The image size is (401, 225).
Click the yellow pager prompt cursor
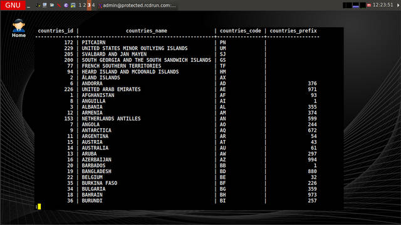(x=39, y=207)
